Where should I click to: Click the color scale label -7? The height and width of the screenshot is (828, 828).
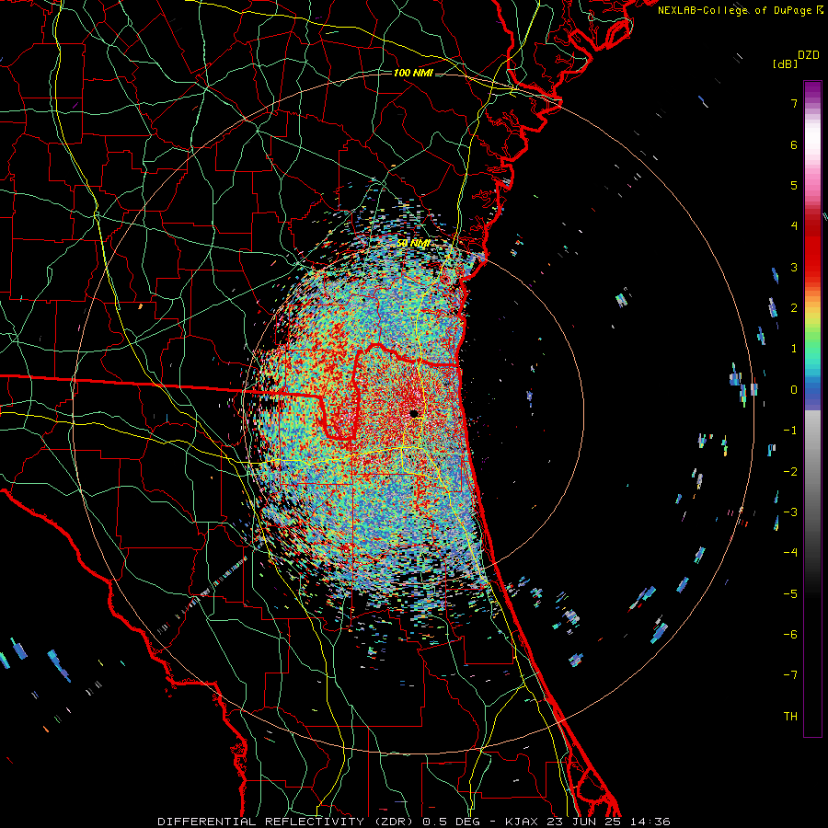pyautogui.click(x=790, y=675)
